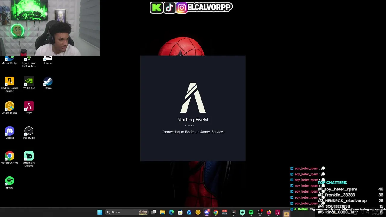Image resolution: width=386 pixels, height=217 pixels.
Task: Click the ELCALVORPP overlay text
Action: tap(210, 7)
